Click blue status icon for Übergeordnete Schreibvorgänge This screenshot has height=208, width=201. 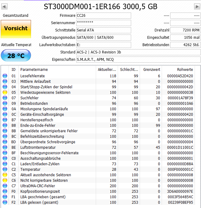5,142
